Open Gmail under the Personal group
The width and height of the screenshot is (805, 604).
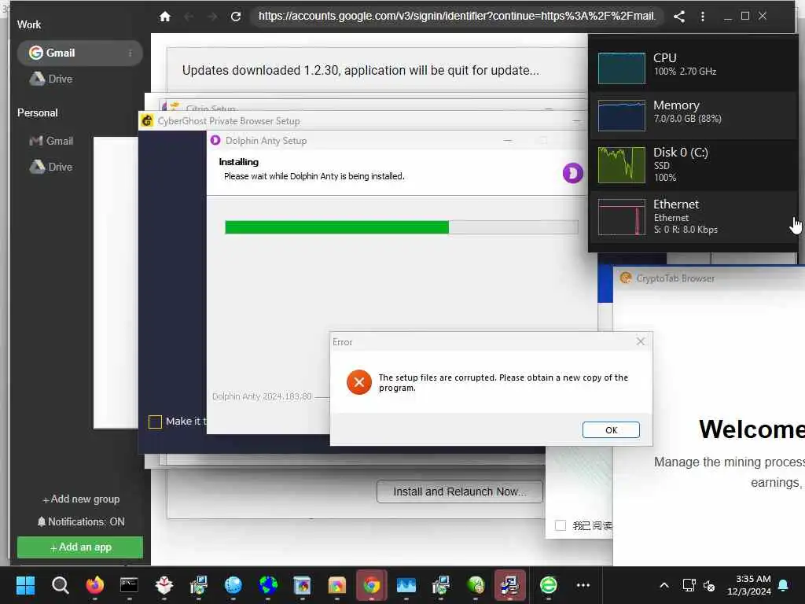pyautogui.click(x=51, y=141)
